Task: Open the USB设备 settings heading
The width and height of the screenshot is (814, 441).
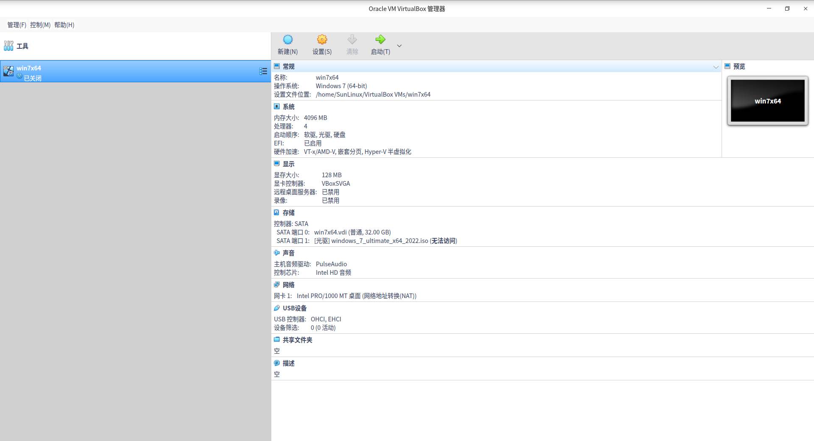Action: (x=295, y=308)
